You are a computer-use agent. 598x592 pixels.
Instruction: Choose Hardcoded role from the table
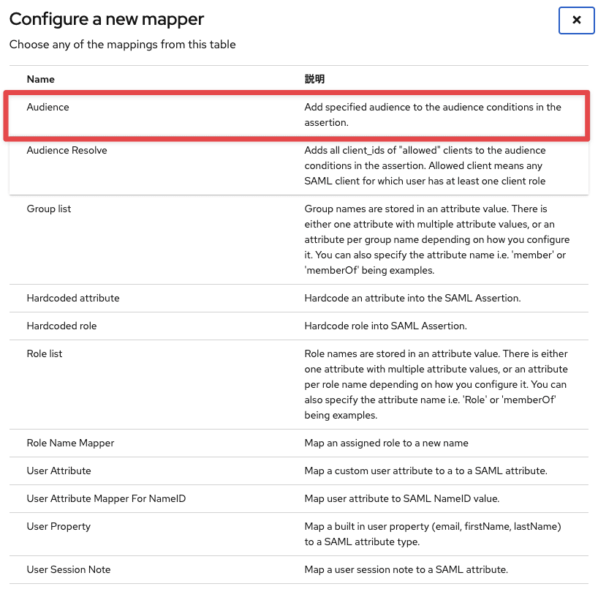(x=61, y=326)
